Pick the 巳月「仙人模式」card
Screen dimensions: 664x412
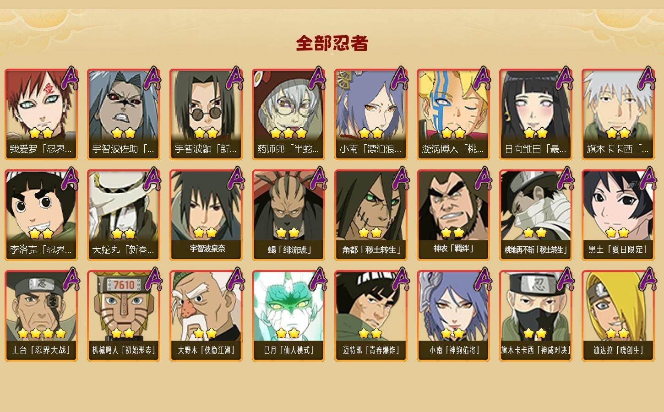click(x=288, y=316)
